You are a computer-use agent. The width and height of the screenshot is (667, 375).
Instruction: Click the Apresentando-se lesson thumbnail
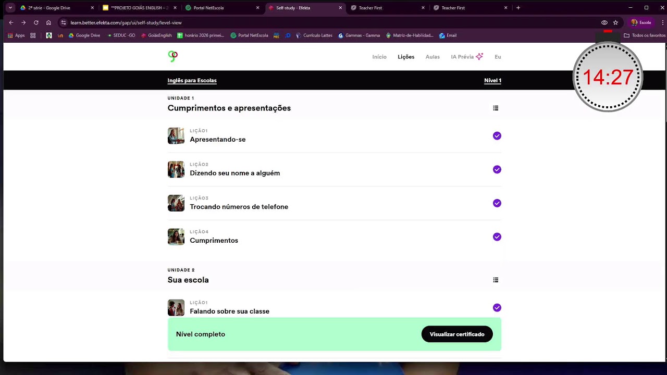(x=176, y=136)
